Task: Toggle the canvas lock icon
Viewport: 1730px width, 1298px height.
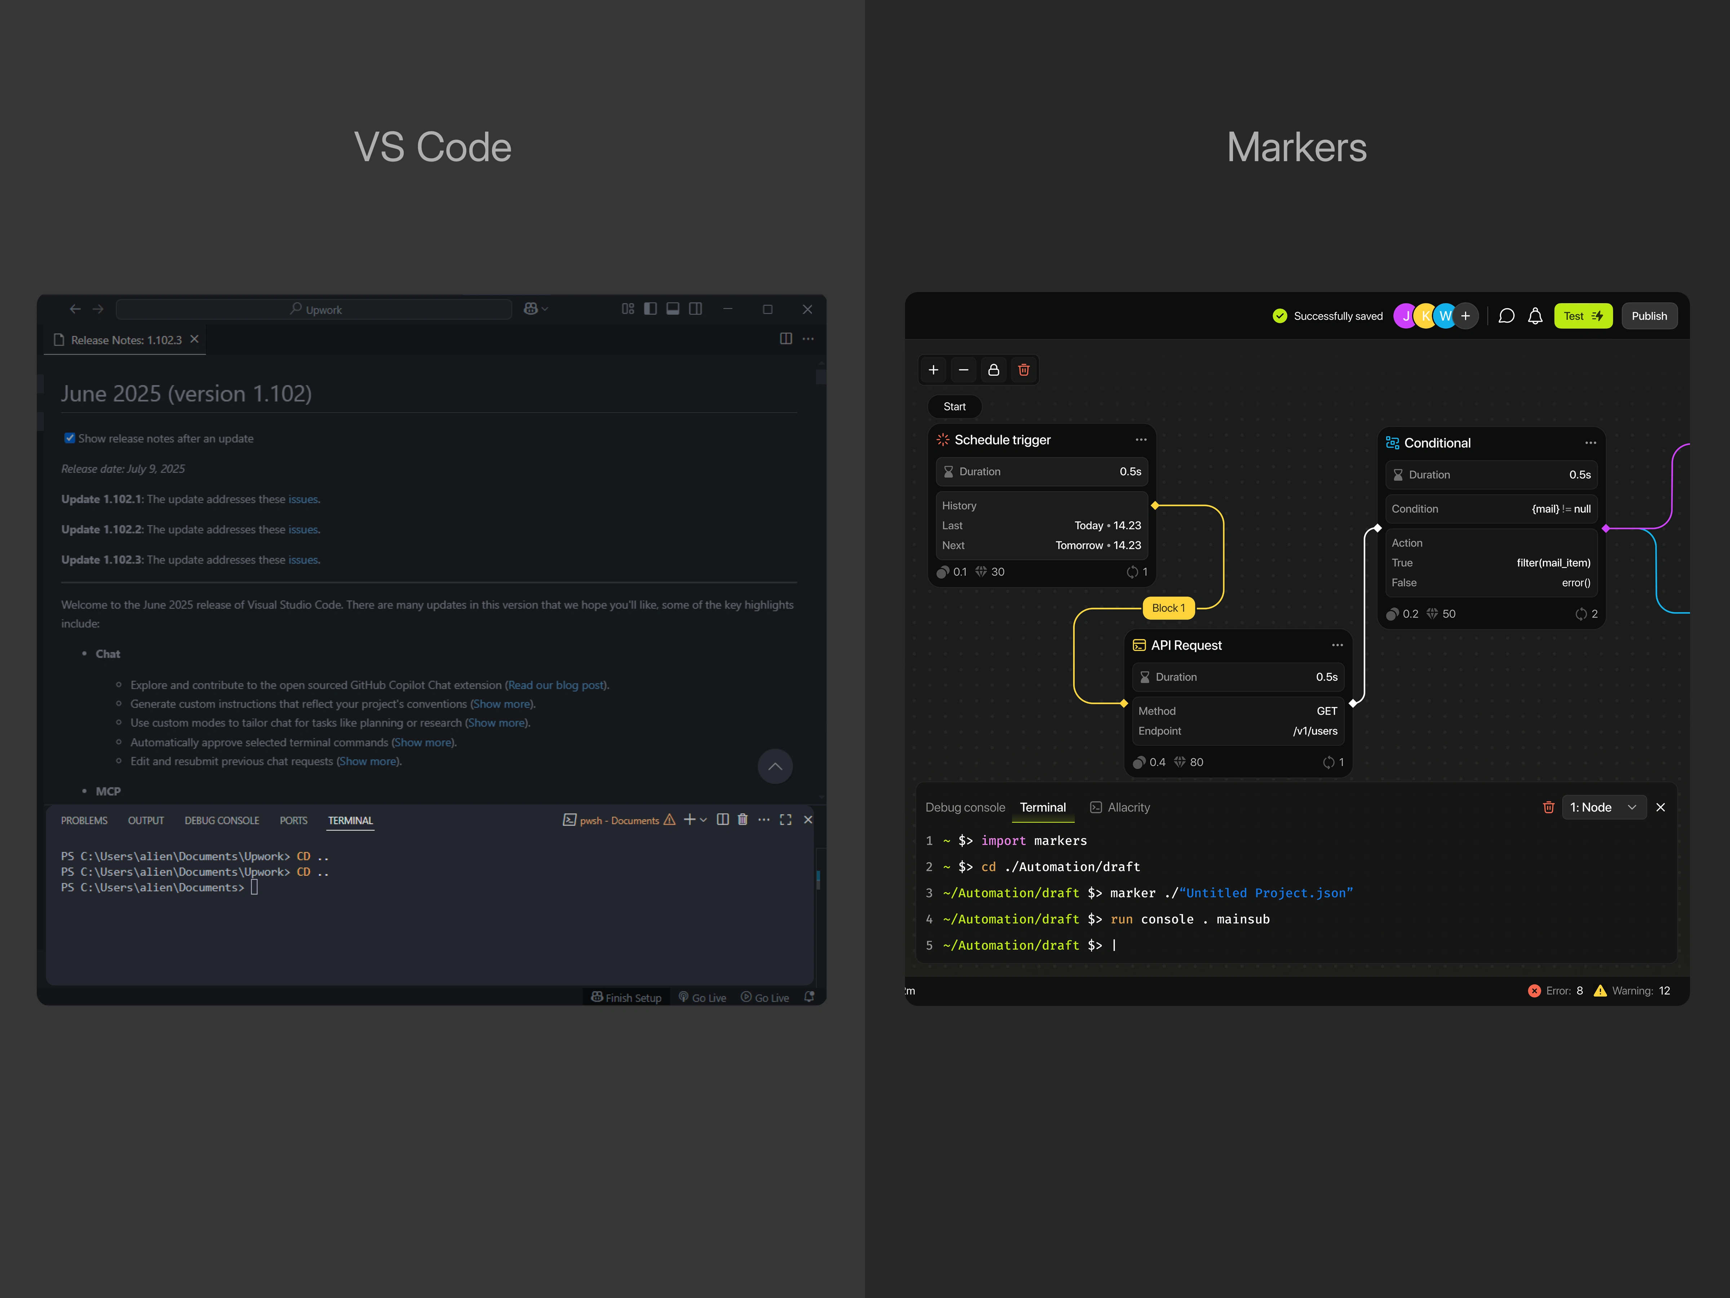Action: pyautogui.click(x=994, y=370)
